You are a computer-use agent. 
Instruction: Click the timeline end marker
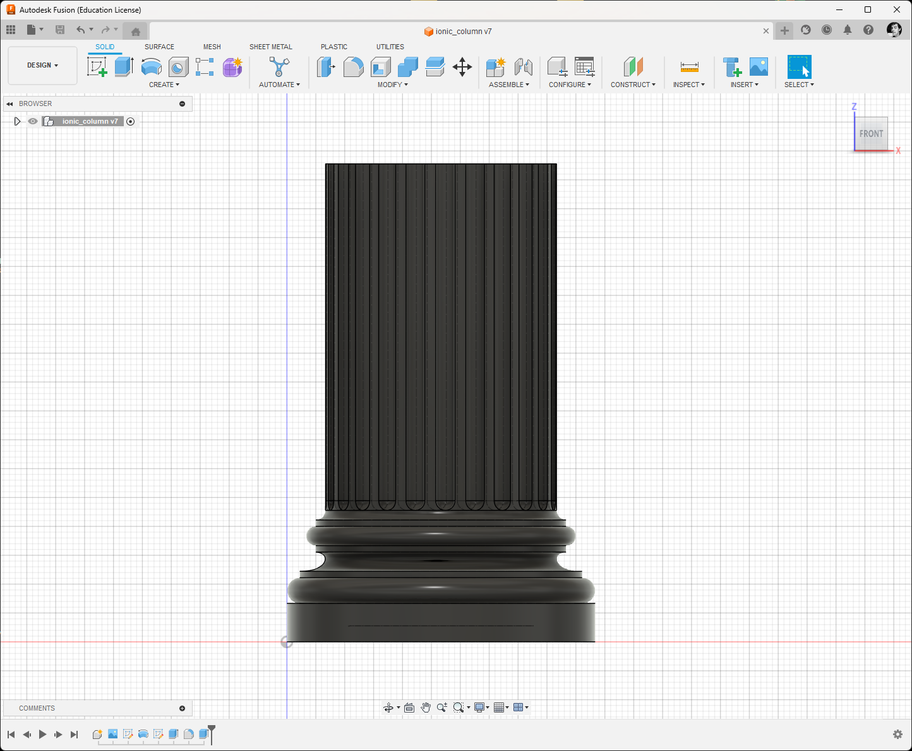(x=212, y=734)
